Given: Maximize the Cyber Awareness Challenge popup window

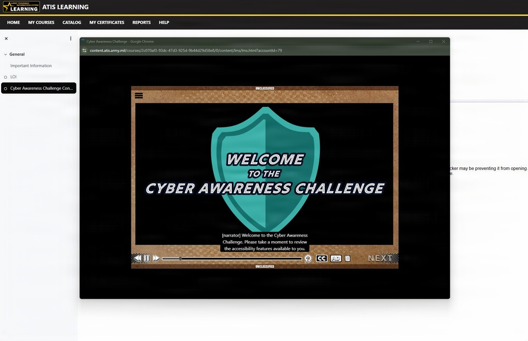Looking at the screenshot, I should point(431,41).
